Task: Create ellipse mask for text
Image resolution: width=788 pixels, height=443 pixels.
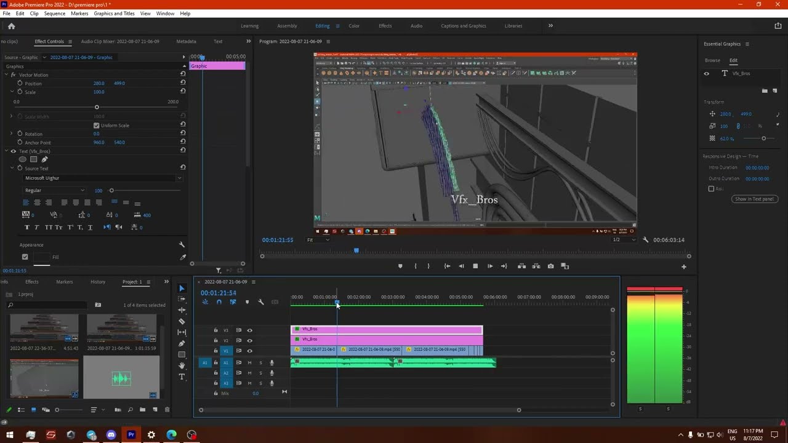Action: point(23,159)
